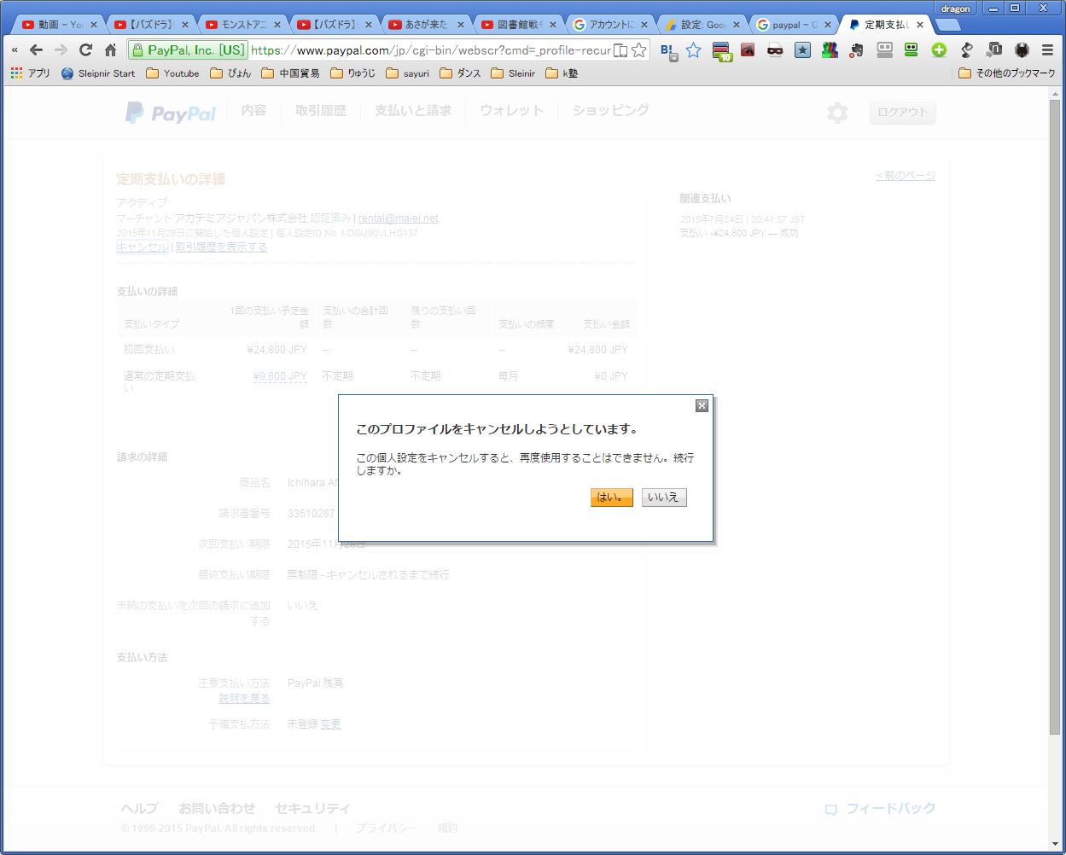Click the rental@maiei.net email link
Screen dimensions: 1066x855
click(399, 218)
